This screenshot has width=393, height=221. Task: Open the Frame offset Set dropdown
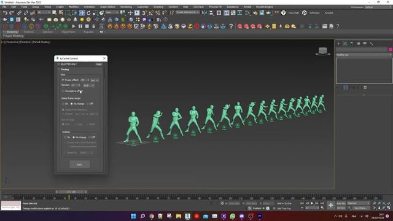point(94,80)
